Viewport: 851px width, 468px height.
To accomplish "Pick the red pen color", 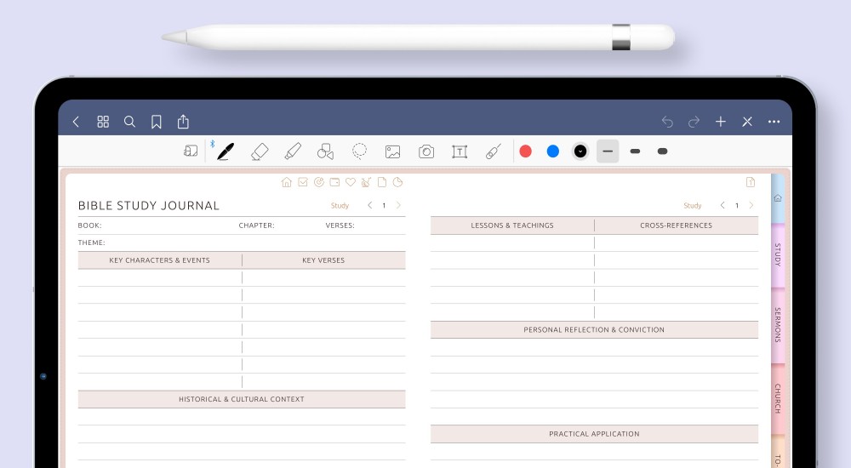I will 526,151.
